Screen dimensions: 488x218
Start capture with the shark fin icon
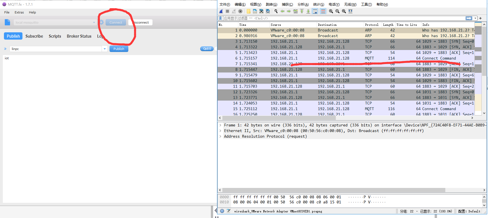(221, 11)
